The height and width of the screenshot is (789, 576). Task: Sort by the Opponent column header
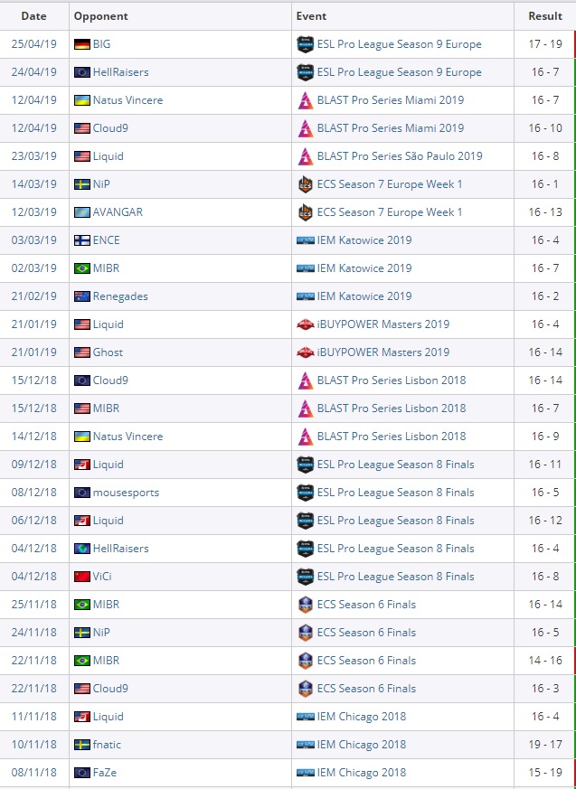pos(100,16)
